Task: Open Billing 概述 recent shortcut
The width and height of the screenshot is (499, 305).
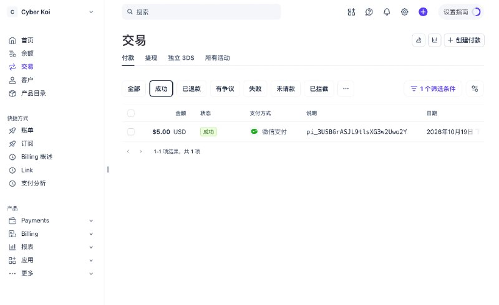Action: [x=37, y=157]
